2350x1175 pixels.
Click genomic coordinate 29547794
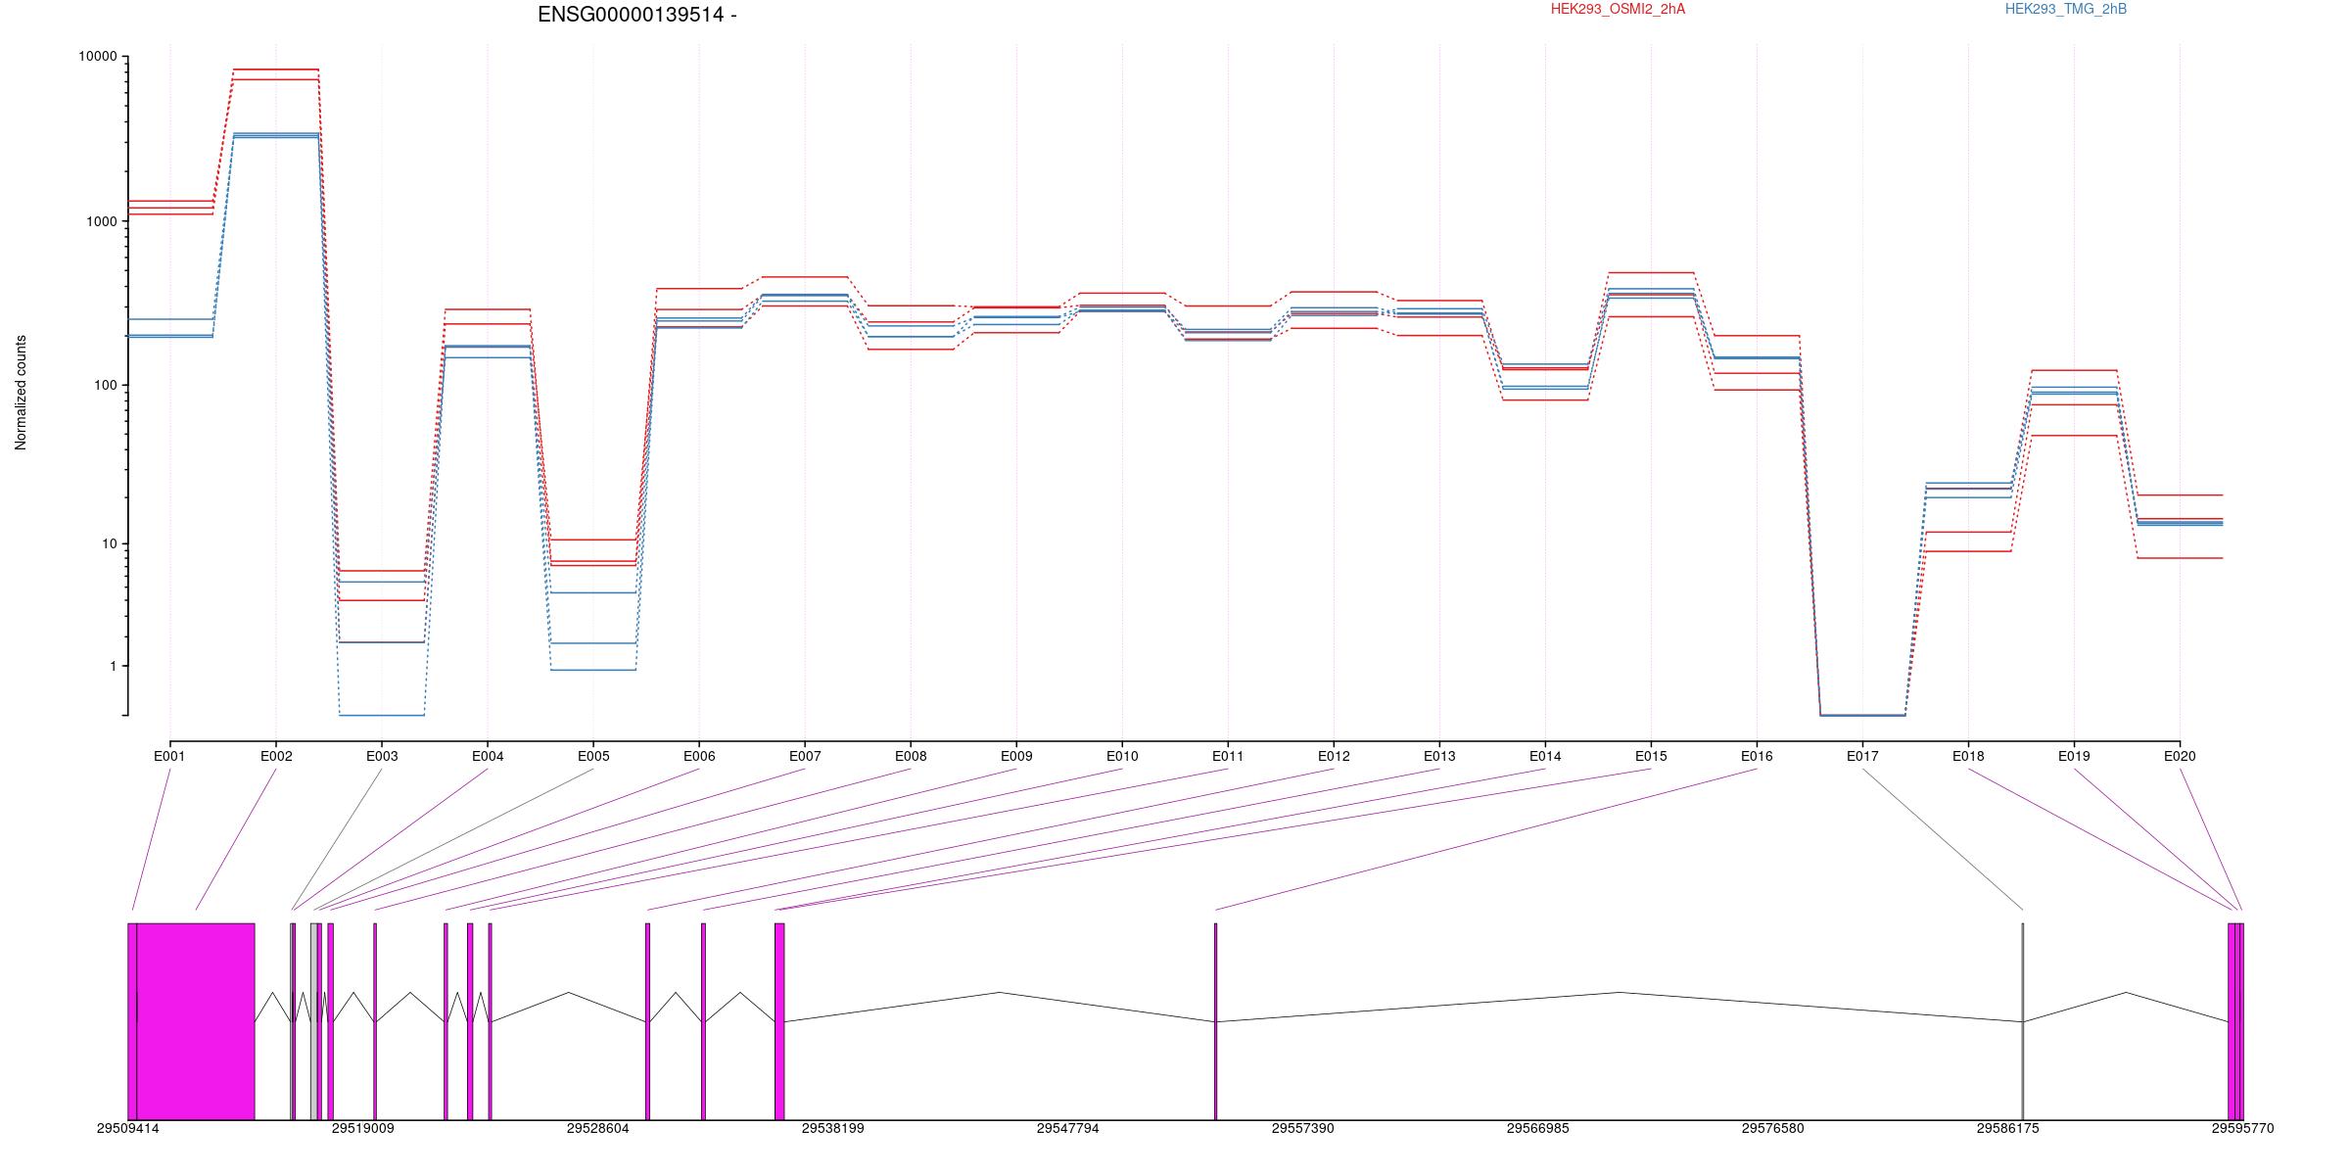click(1068, 1128)
